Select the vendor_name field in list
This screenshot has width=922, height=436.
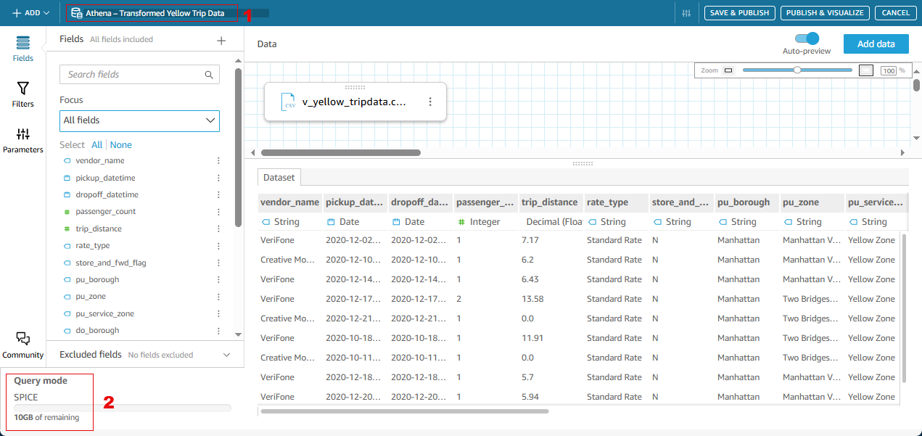click(99, 161)
